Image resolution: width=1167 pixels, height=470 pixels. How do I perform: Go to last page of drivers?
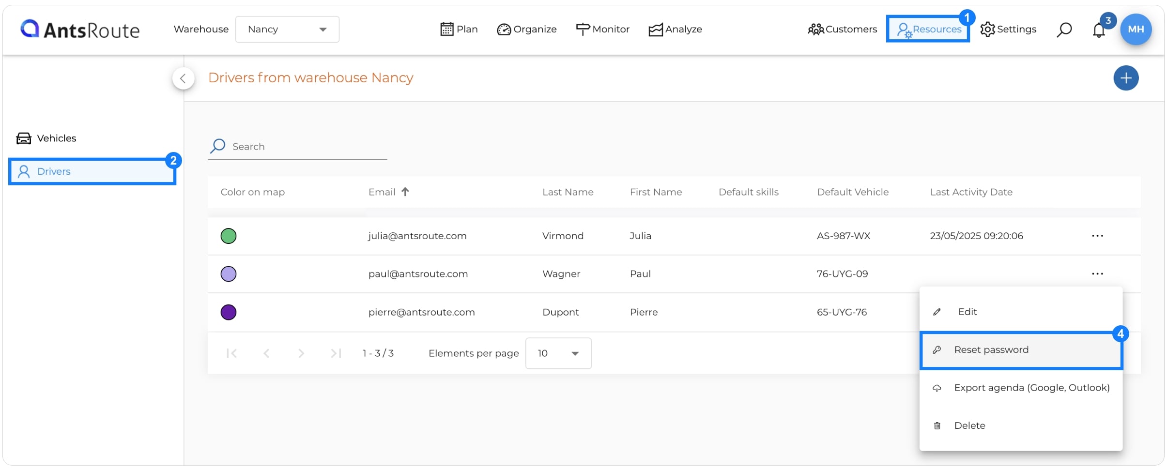(x=336, y=353)
